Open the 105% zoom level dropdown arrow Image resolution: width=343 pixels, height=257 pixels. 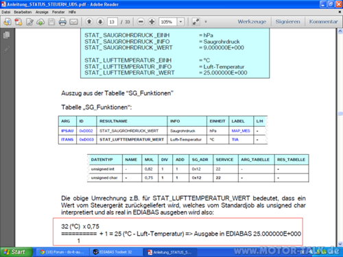click(180, 22)
